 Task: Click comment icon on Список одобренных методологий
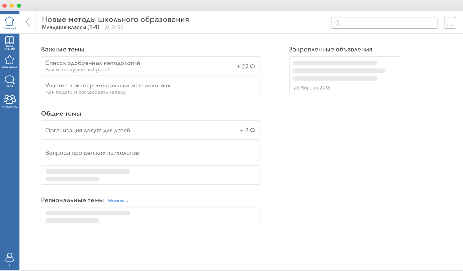253,66
